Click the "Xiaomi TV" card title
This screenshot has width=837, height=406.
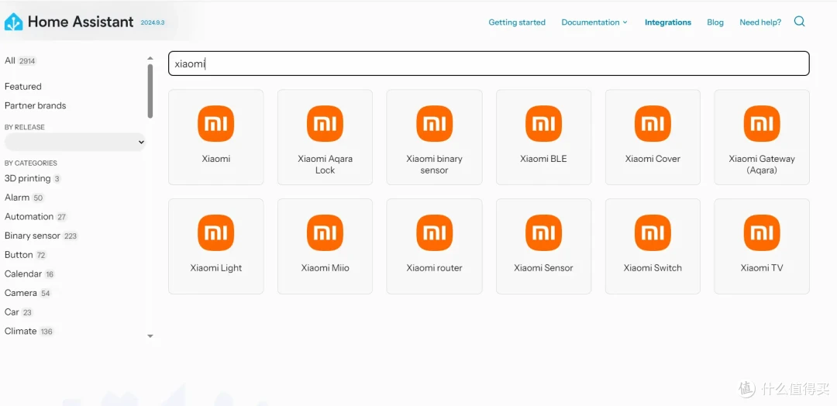point(762,268)
